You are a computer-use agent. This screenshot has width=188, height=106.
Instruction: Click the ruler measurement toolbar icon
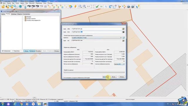[124, 6]
